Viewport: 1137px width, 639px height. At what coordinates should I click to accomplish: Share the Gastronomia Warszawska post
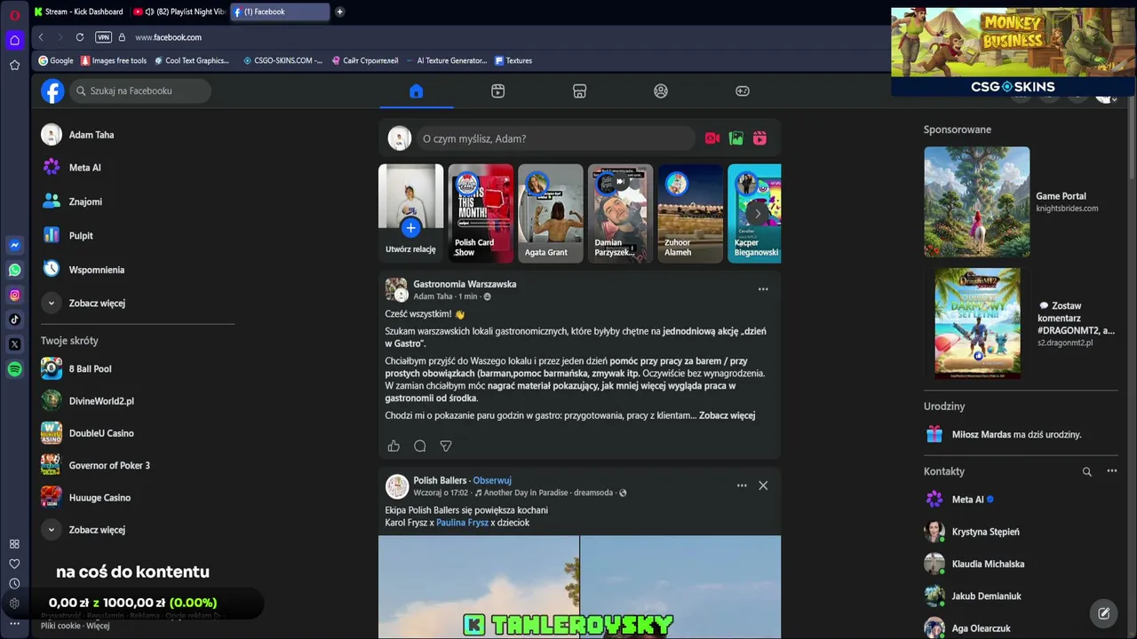point(446,446)
